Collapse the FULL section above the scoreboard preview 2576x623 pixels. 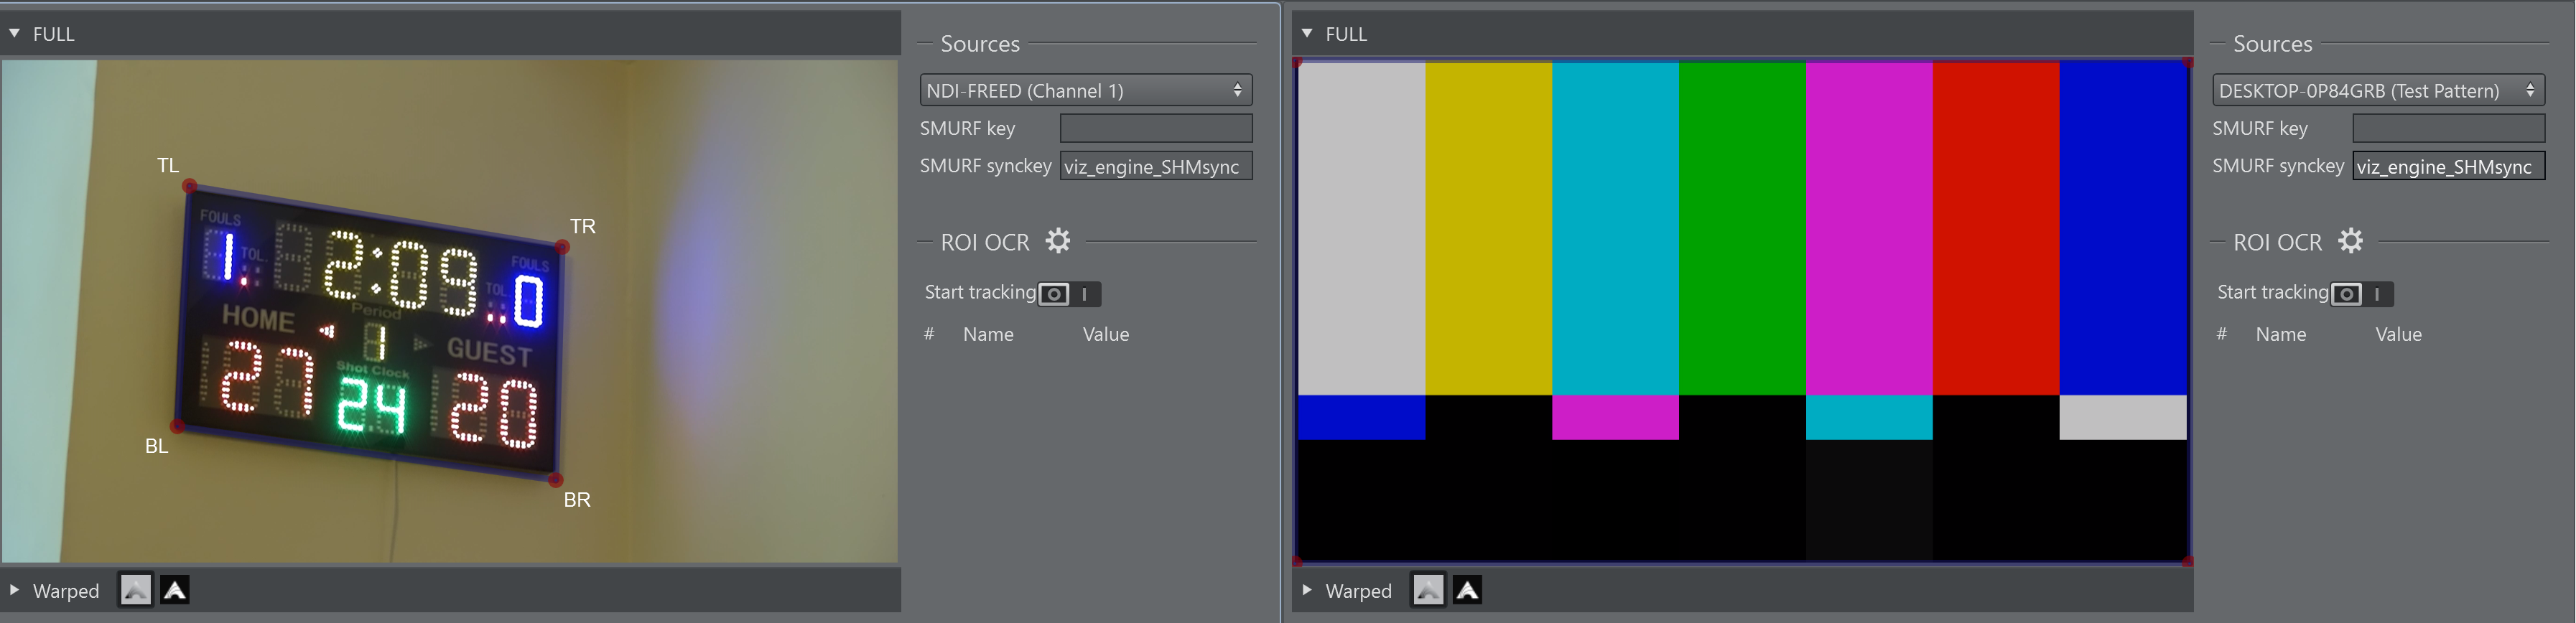click(x=15, y=34)
